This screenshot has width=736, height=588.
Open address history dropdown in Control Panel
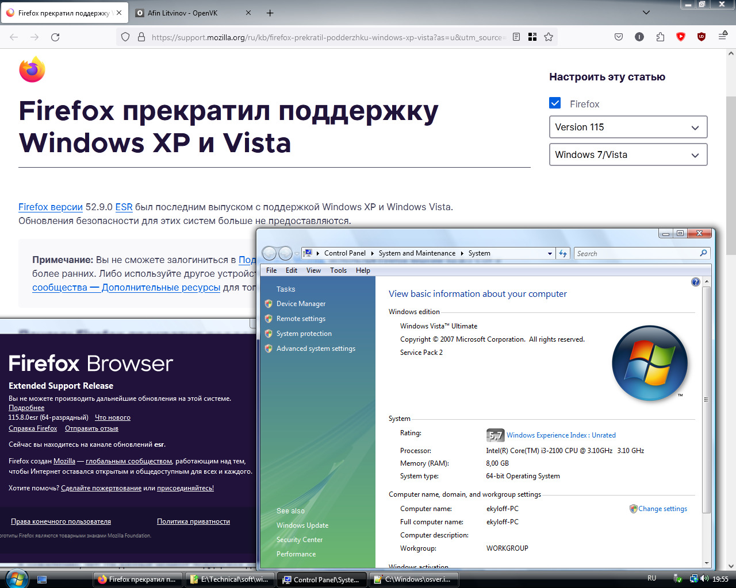coord(550,253)
